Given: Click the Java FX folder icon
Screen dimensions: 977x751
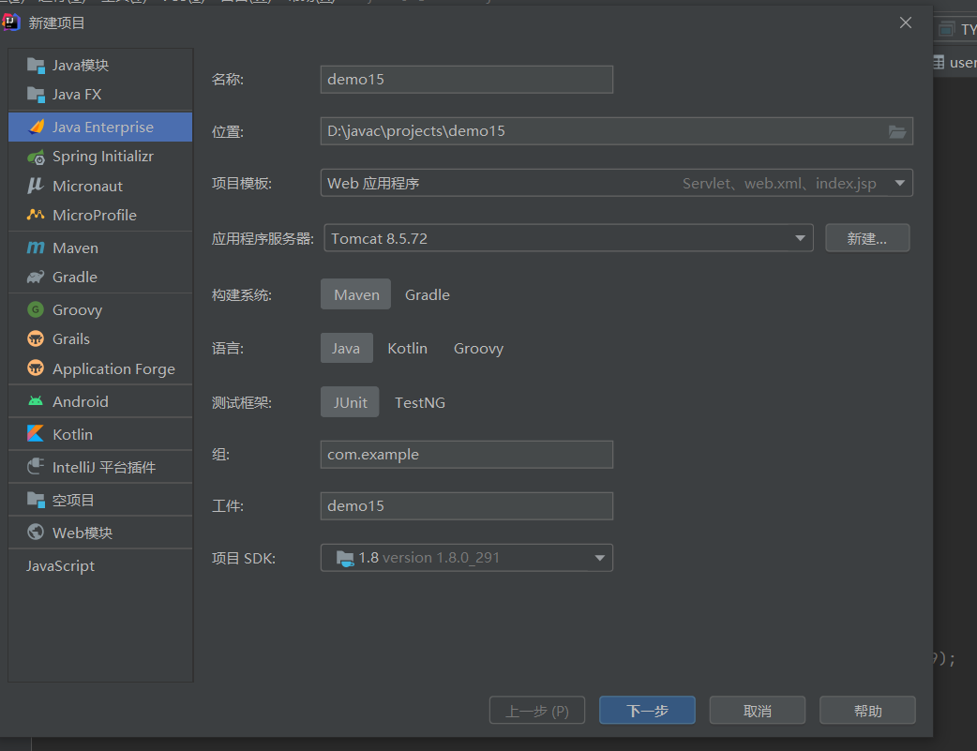Looking at the screenshot, I should [36, 95].
